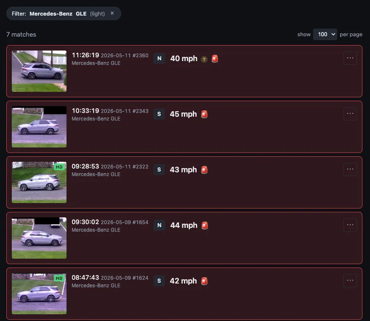This screenshot has width=370, height=321.
Task: Open the more options menu for #1624
Action: (350, 281)
